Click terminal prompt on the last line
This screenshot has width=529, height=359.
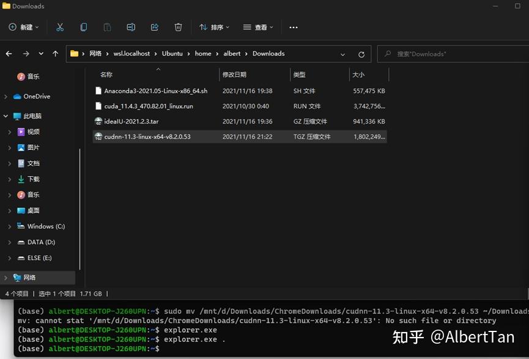click(x=89, y=349)
